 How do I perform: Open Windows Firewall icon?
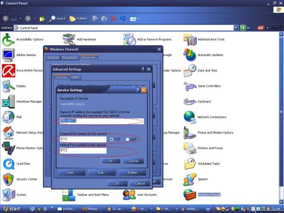pos(190,195)
